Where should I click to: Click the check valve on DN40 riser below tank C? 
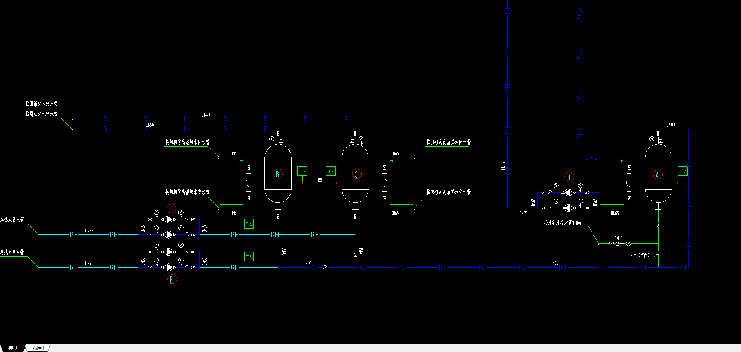[x=355, y=254]
